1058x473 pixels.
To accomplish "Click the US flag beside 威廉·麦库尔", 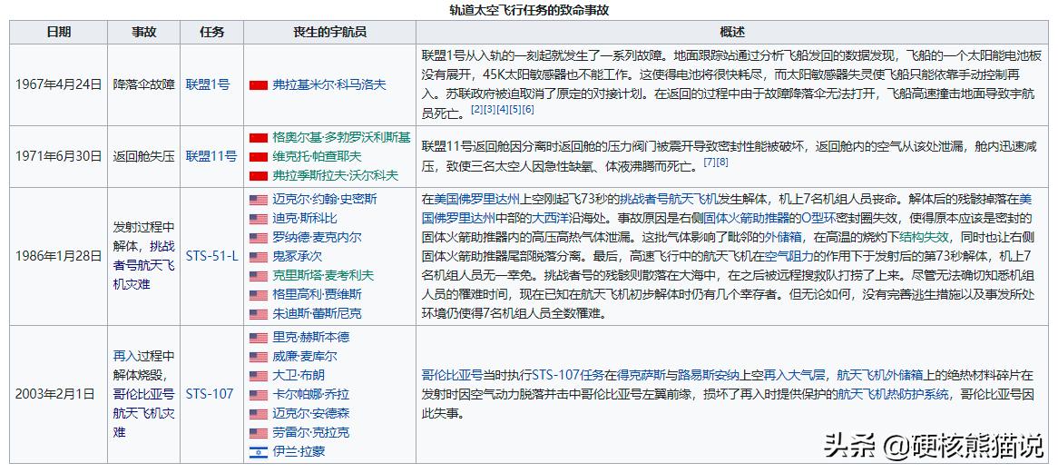I will click(259, 356).
